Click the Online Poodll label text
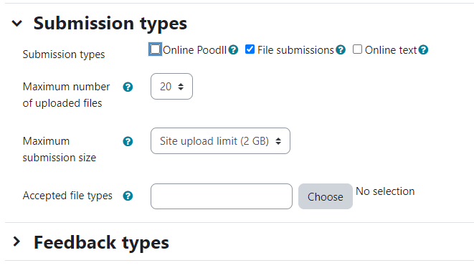Screen dimensions: 474x268 tap(194, 50)
